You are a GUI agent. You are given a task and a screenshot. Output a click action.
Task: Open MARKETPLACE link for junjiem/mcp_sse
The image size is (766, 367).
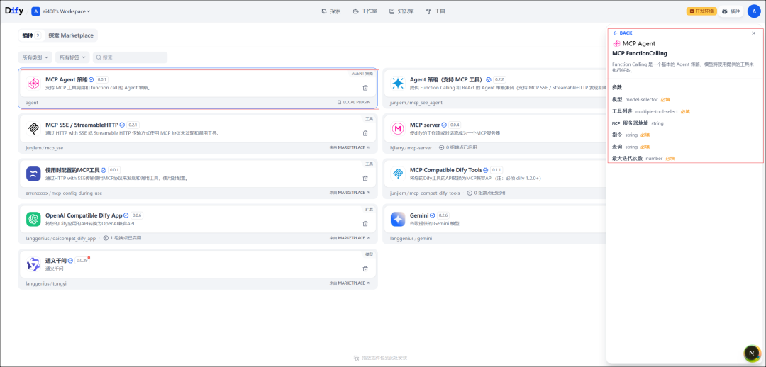coord(350,147)
